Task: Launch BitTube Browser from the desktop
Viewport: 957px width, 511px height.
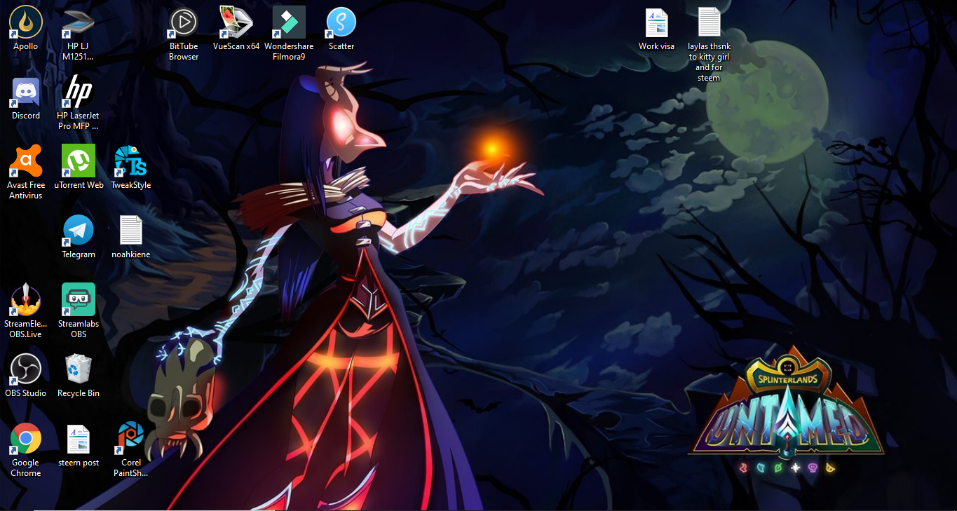Action: point(184,22)
